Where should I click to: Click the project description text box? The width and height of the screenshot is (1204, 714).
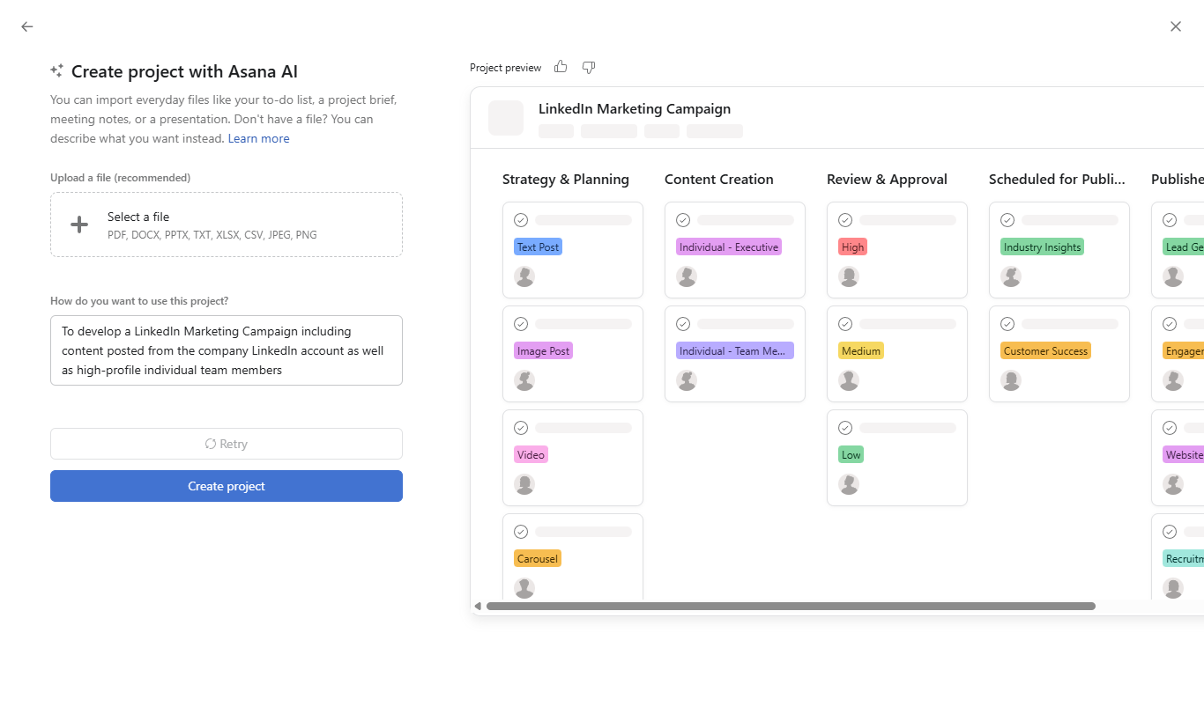click(226, 350)
